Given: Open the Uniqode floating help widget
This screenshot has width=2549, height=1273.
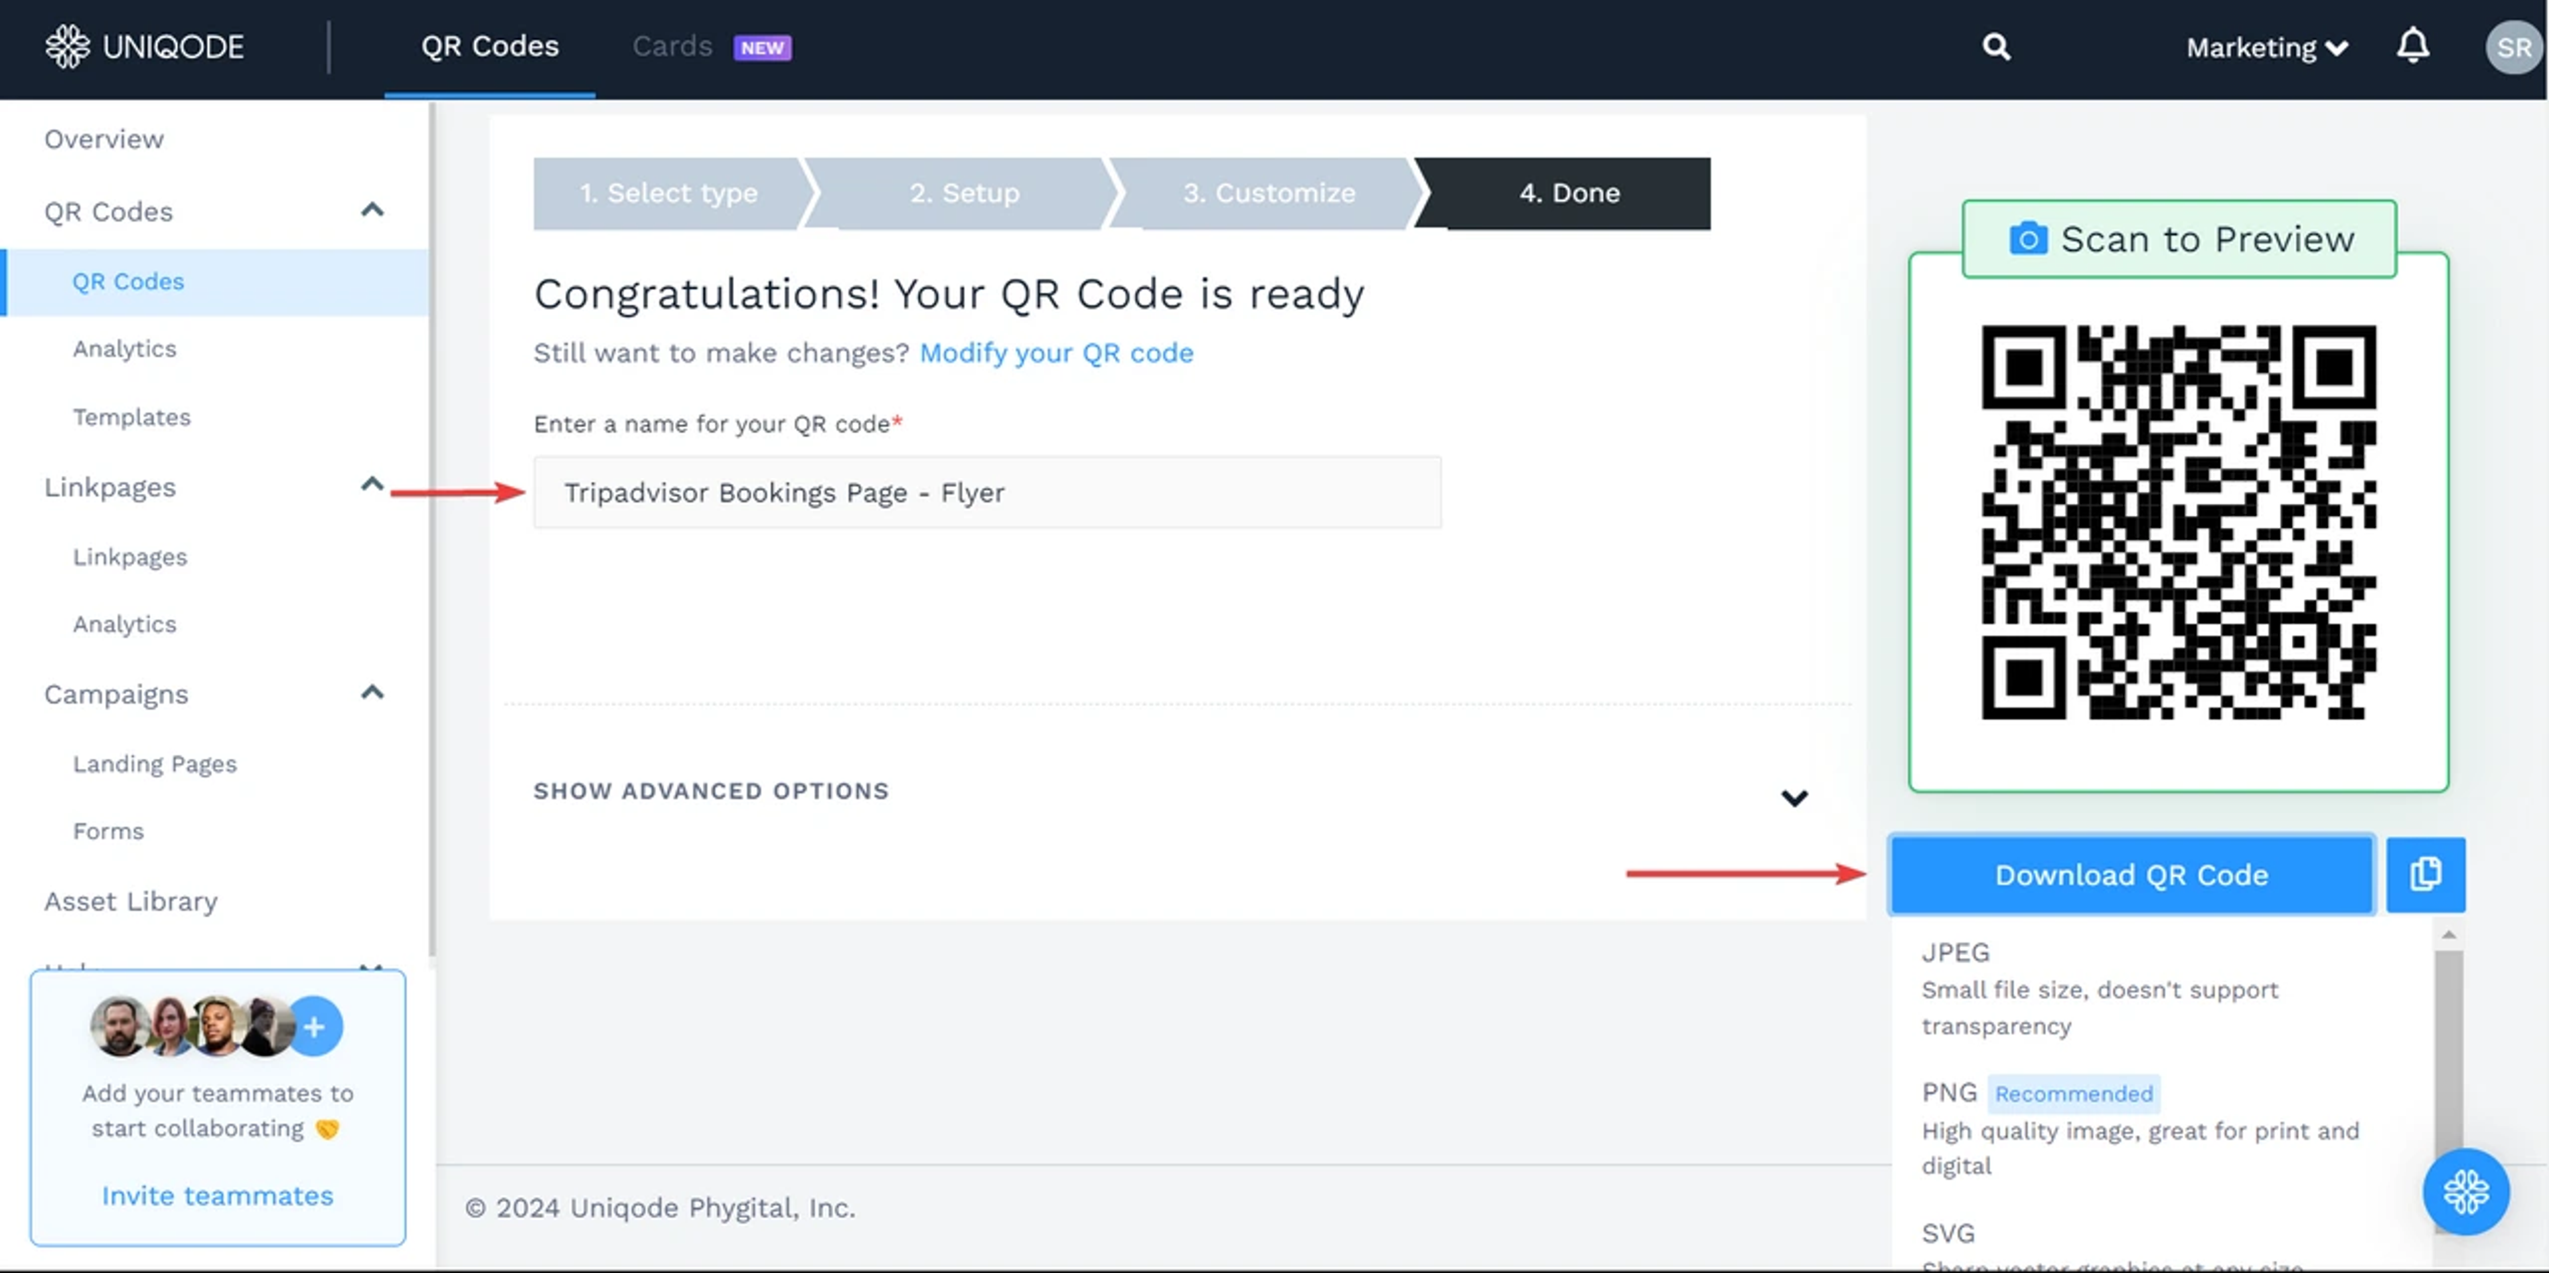Looking at the screenshot, I should click(2465, 1191).
